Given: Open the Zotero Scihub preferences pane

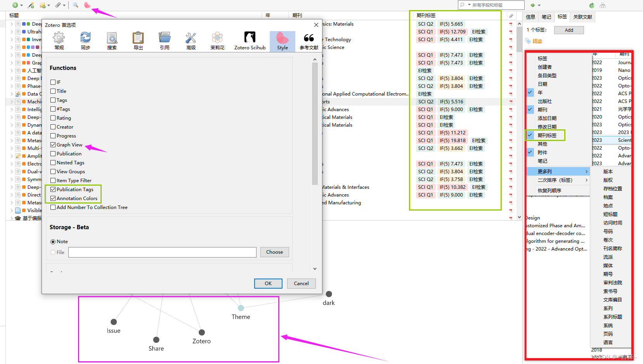Looking at the screenshot, I should pos(250,41).
